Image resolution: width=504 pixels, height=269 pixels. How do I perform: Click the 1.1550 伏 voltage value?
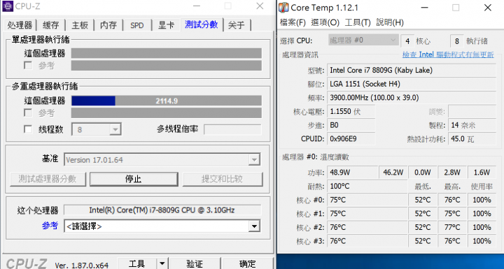351,111
